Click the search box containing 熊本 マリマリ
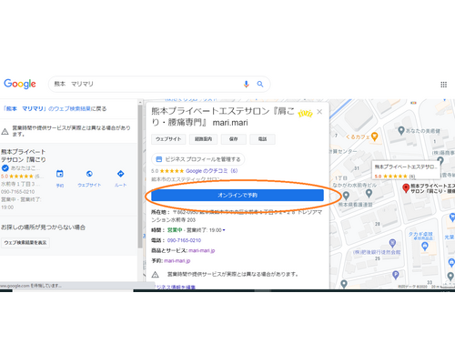This screenshot has width=455, height=364. tap(159, 84)
